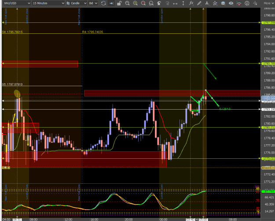Click the 1800.00 price scale value
Viewport: 275px width, 221px height.
pos(269,8)
